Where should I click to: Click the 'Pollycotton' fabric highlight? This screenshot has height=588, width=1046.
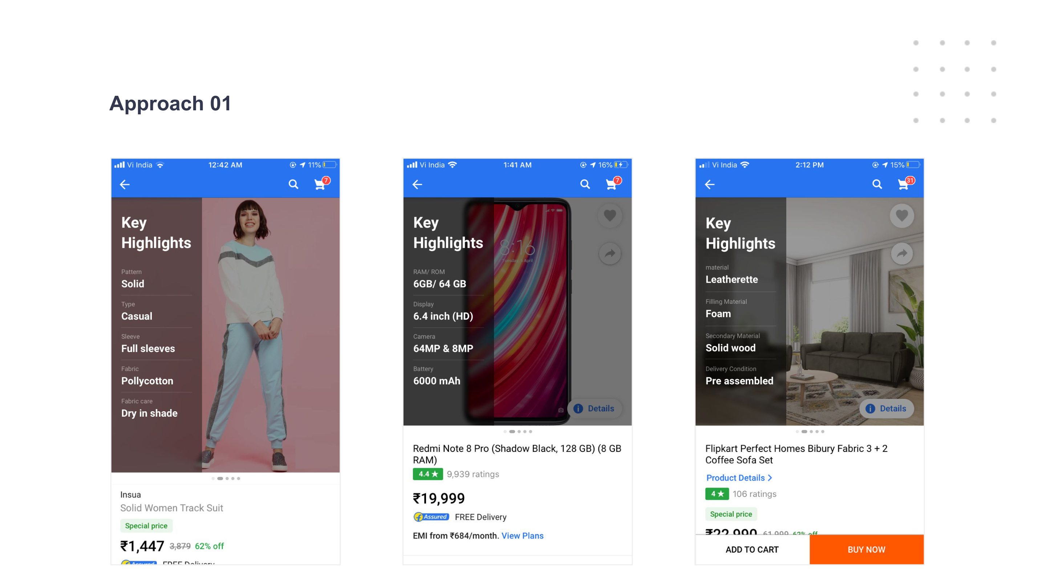pyautogui.click(x=147, y=381)
